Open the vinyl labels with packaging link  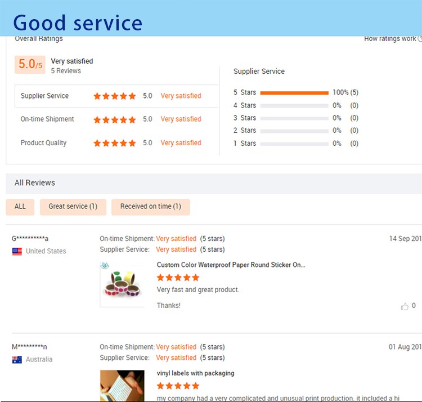coord(195,373)
